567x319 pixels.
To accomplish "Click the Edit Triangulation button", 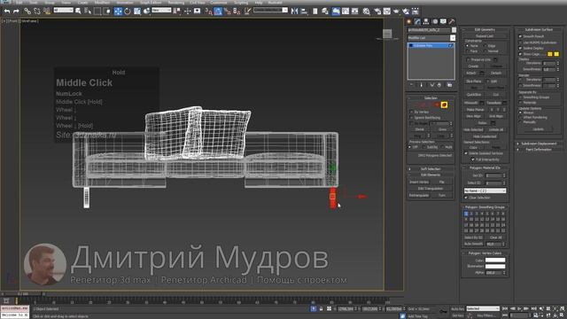I will click(x=431, y=189).
